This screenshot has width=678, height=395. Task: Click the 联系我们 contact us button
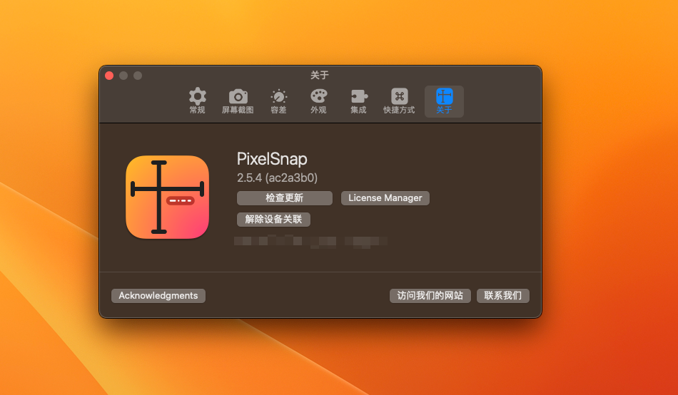coord(503,296)
